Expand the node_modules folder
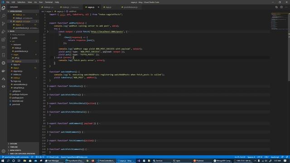Image resolution: width=290 pixels, height=163 pixels. [x=19, y=34]
